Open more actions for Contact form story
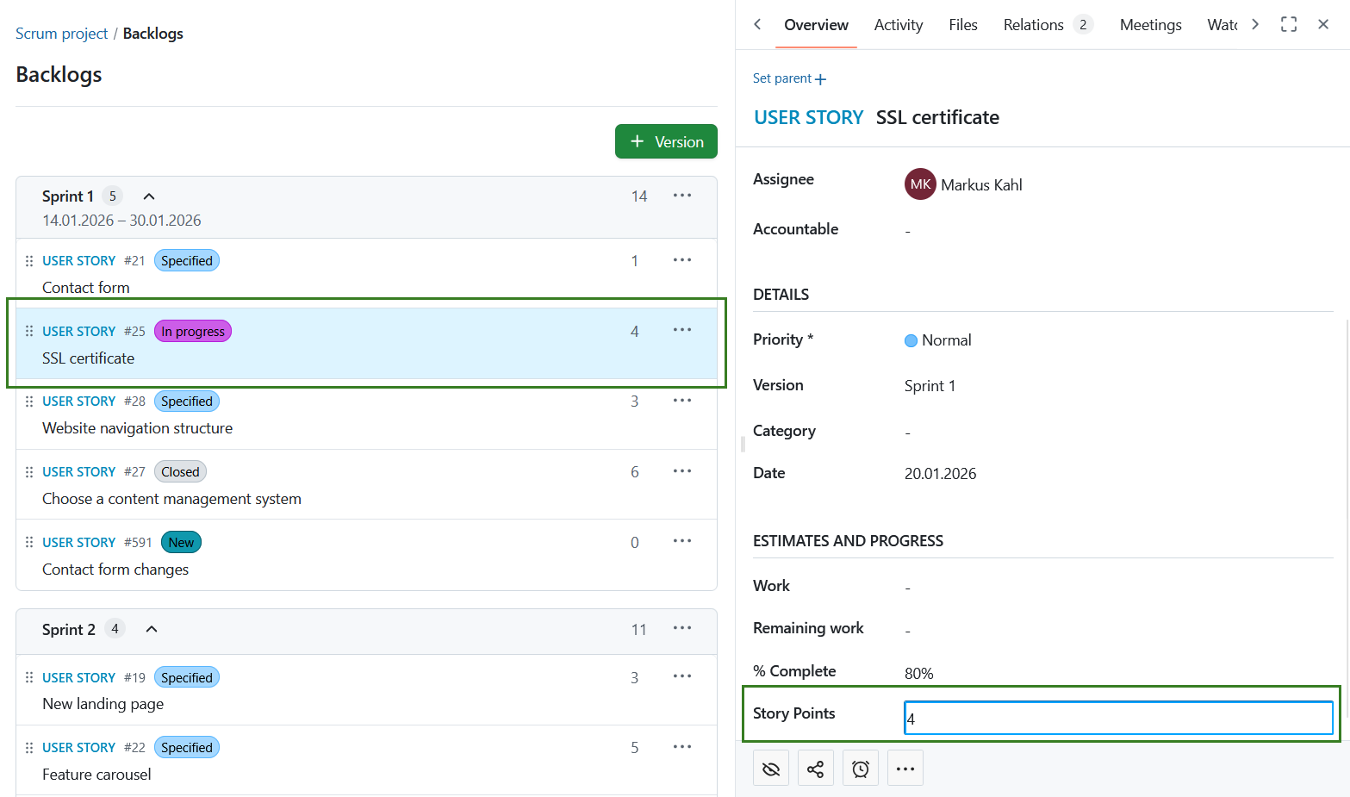Viewport: 1350px width, 797px height. pos(681,259)
